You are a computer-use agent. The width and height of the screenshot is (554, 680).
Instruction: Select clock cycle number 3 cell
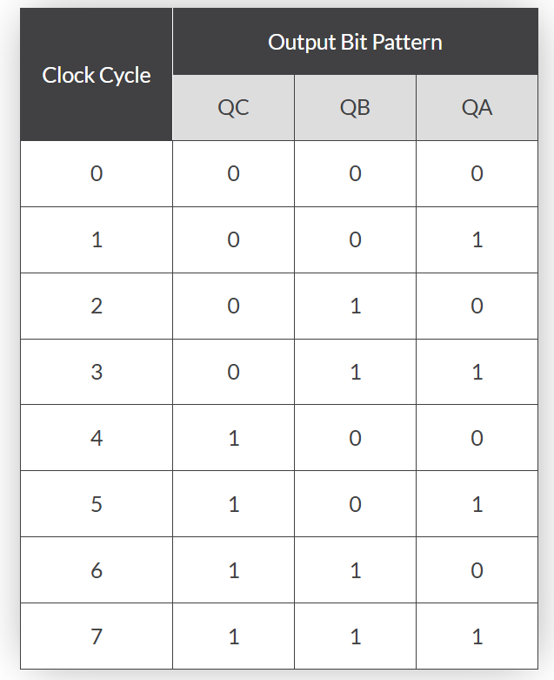click(x=97, y=372)
